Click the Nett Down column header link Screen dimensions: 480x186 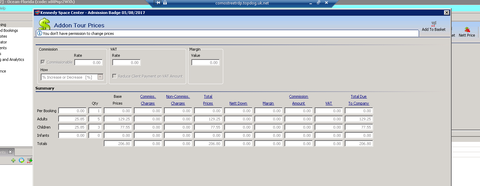click(238, 103)
